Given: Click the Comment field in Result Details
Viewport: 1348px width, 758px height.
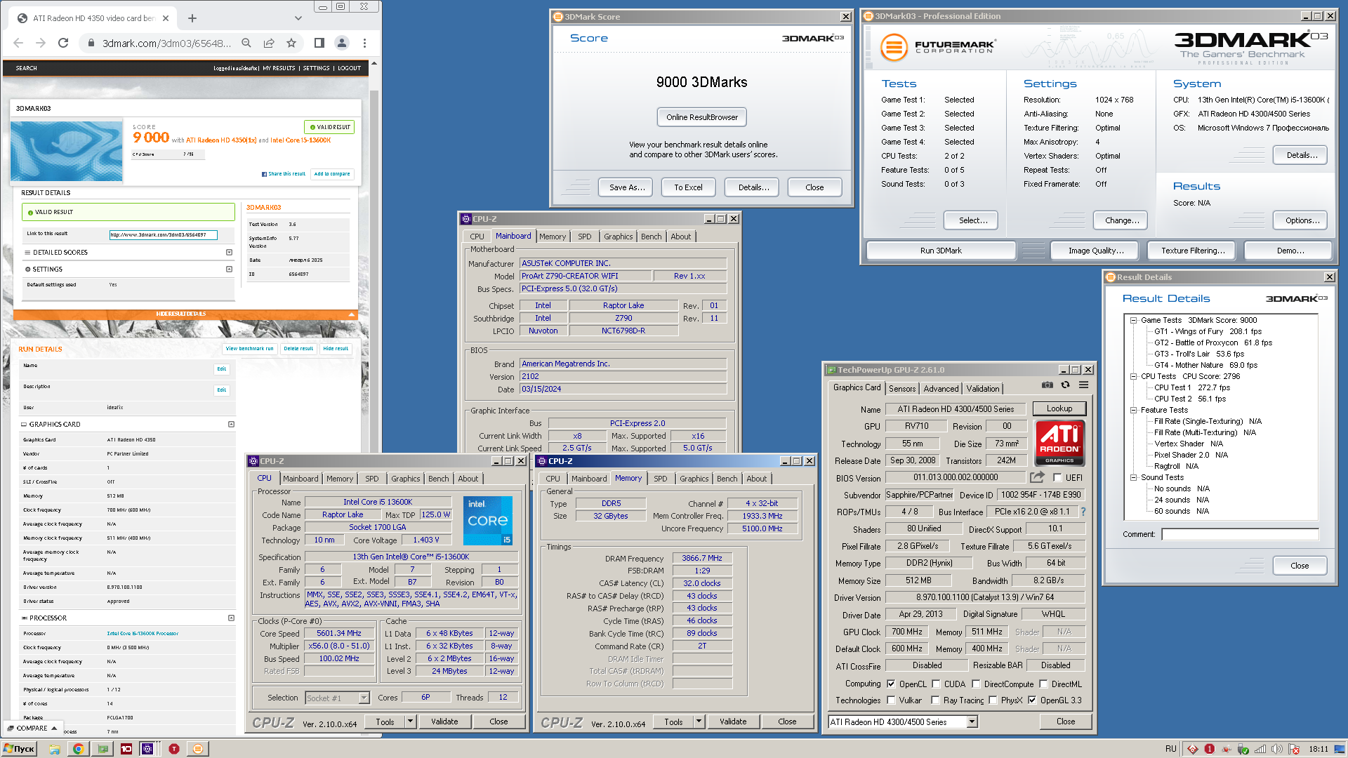Looking at the screenshot, I should click(1240, 535).
